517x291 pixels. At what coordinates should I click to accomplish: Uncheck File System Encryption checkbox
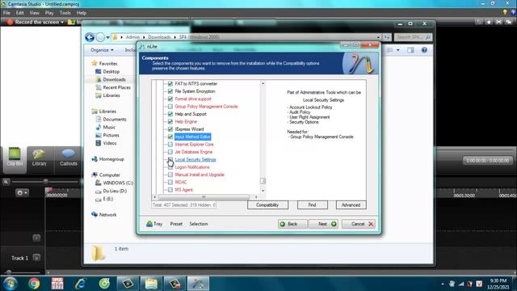[170, 91]
